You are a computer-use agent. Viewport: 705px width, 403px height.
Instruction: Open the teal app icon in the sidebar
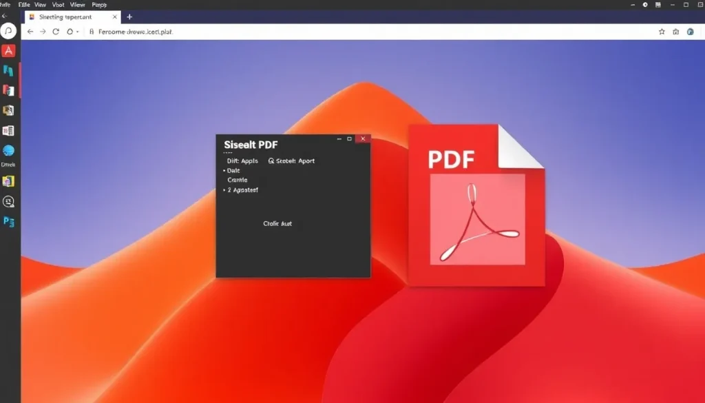(8, 71)
